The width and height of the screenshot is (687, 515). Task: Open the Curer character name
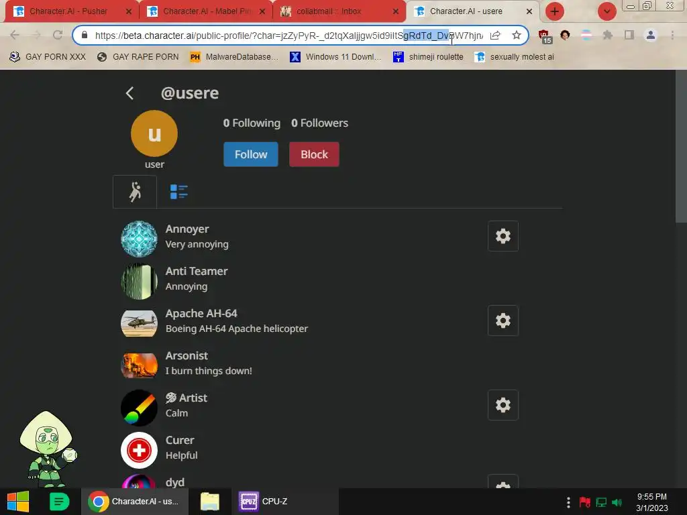[x=180, y=440]
